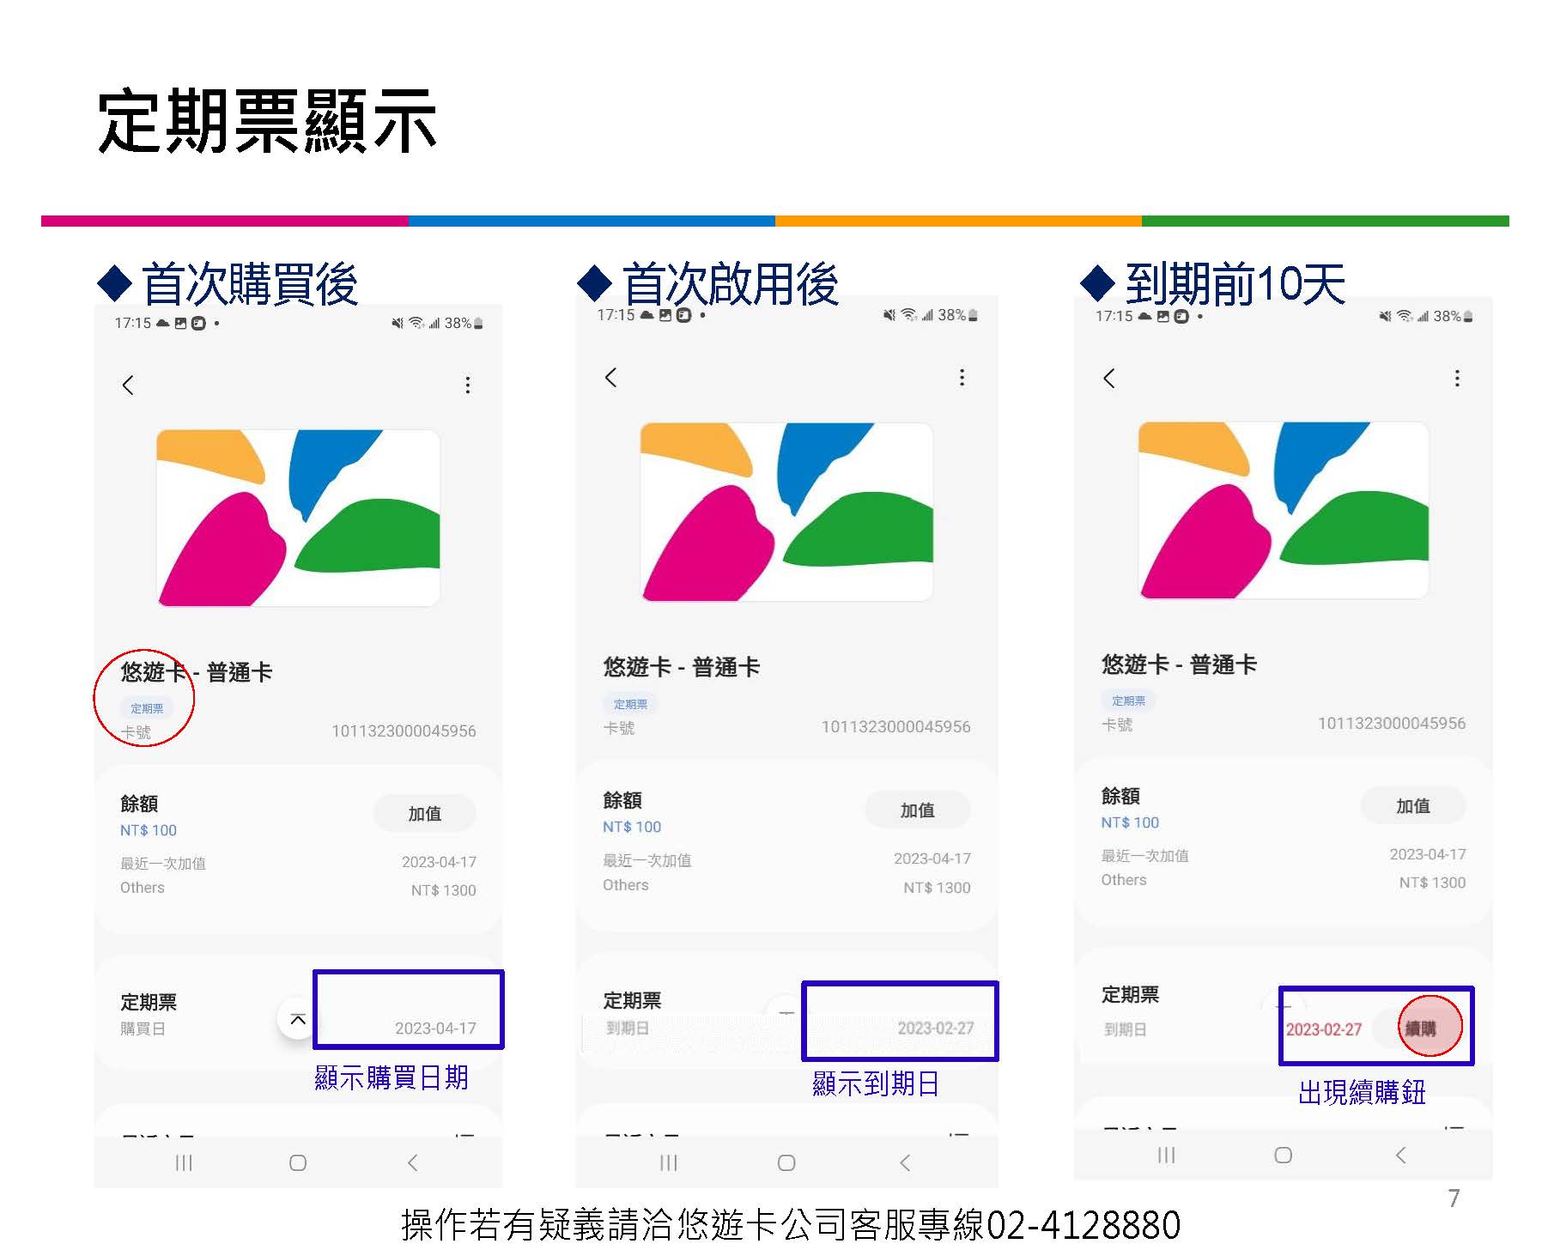Tap NT$ 100 balance in 首次啟用後 phone
Viewport: 1554px width, 1256px height.
(632, 827)
